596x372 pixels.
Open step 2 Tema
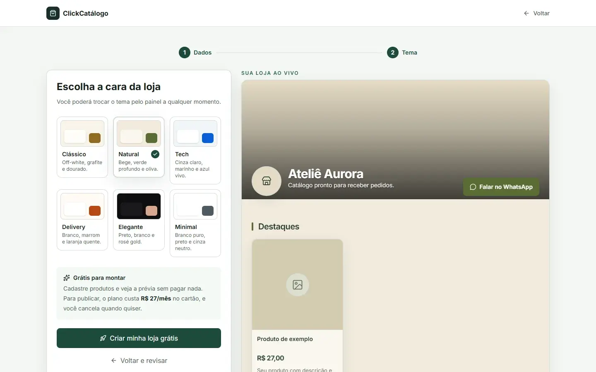pos(402,52)
